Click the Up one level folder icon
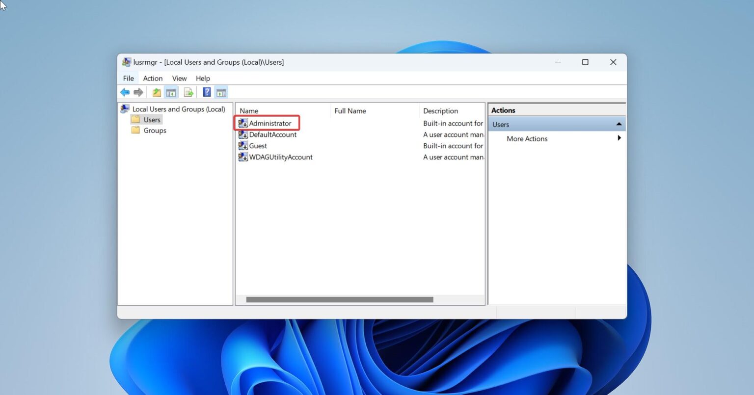 (156, 92)
